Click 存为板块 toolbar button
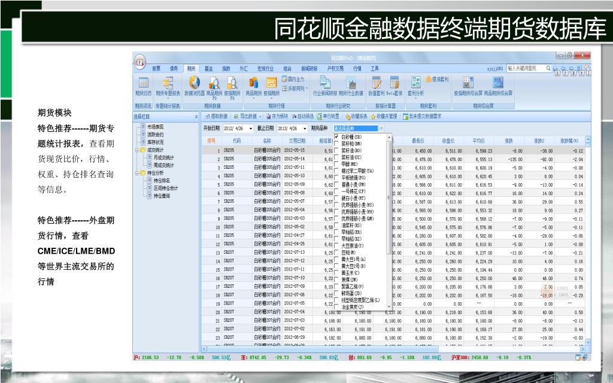 click(277, 117)
